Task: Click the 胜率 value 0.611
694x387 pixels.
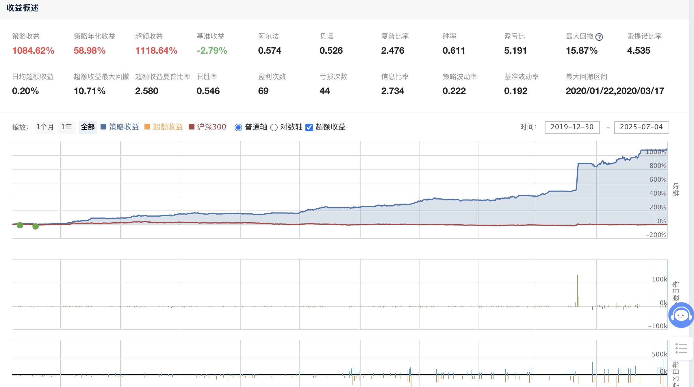Action: (454, 51)
